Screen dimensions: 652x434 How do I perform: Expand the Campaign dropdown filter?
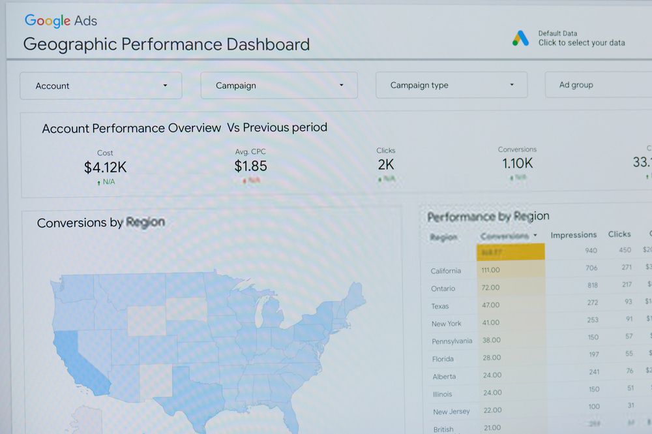(x=279, y=85)
